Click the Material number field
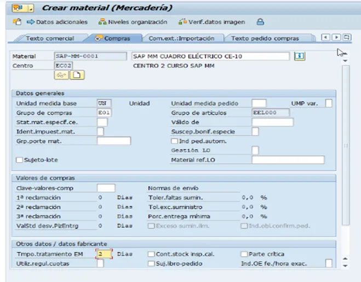The height and width of the screenshot is (282, 361). (x=90, y=56)
